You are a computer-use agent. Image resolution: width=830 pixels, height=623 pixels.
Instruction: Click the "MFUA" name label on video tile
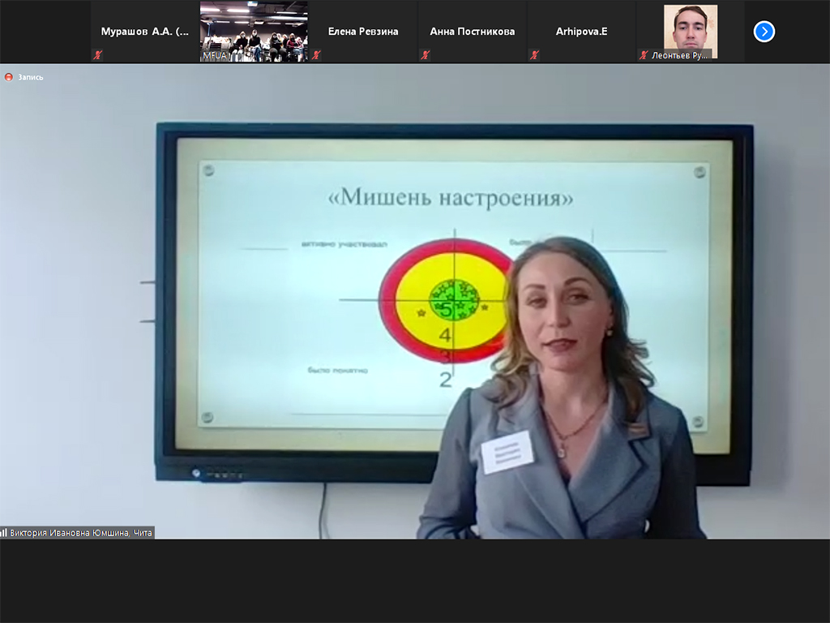[215, 55]
